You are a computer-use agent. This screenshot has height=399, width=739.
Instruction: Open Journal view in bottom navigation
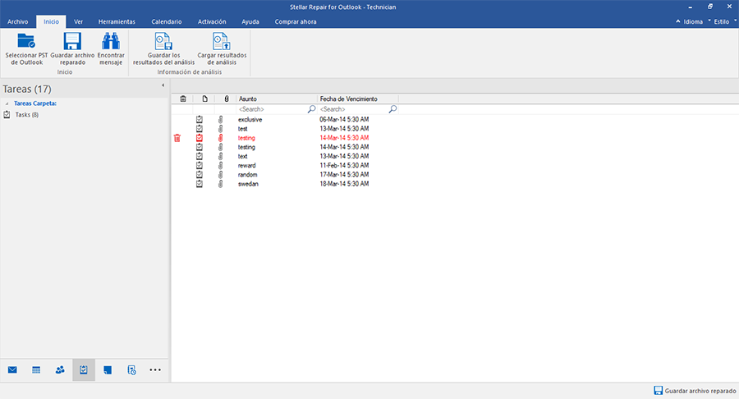(132, 370)
